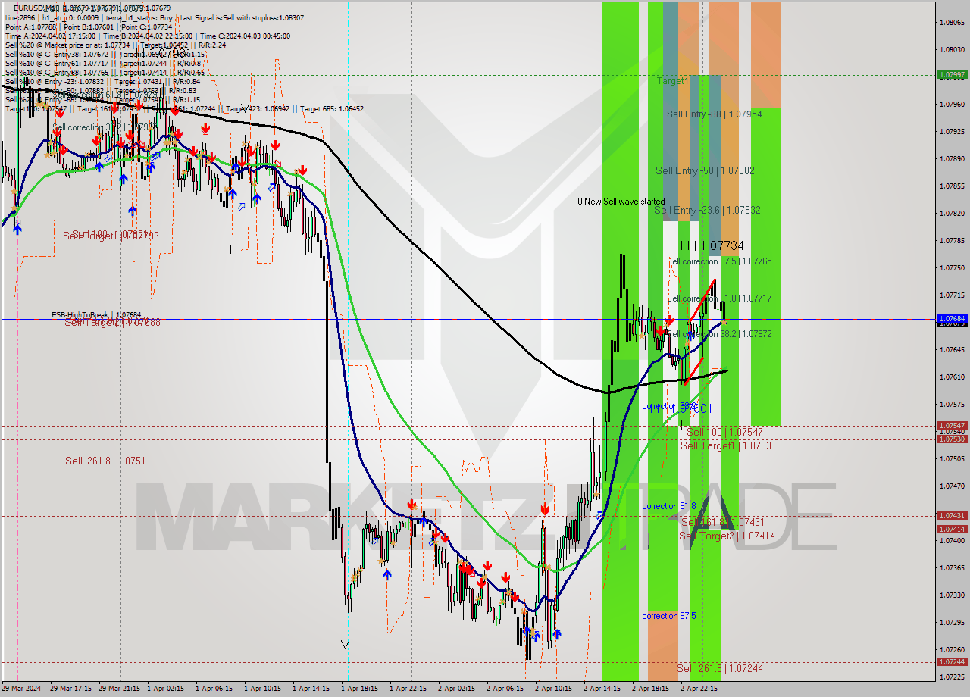The image size is (970, 697).
Task: Click the '2 Apr 22:15' time axis label
Action: click(700, 689)
